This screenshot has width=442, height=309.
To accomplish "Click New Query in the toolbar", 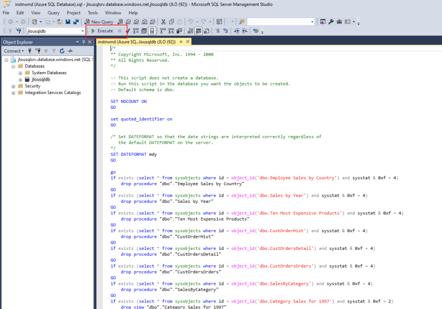I will click(99, 22).
